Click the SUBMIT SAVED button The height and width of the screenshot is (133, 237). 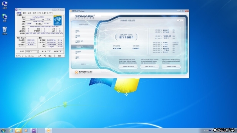tap(171, 66)
